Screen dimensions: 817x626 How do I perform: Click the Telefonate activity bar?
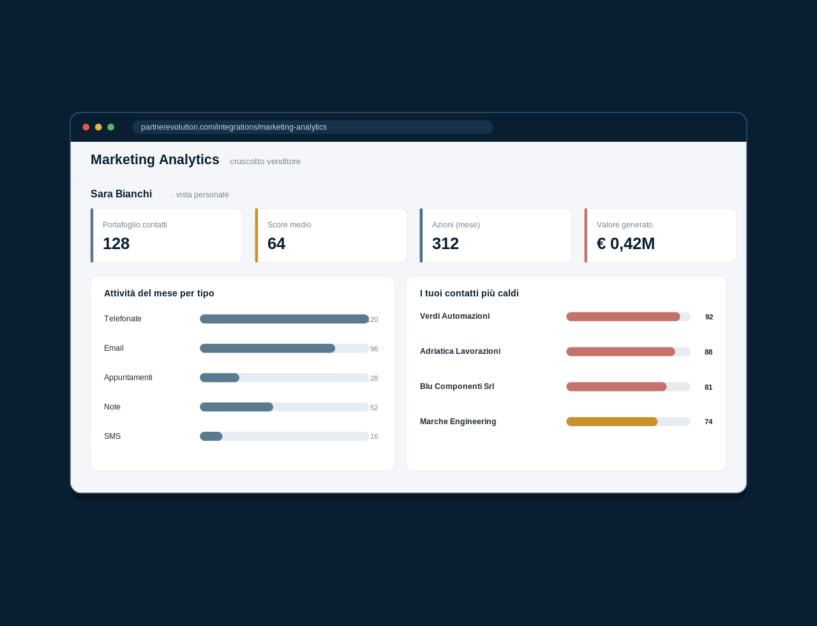pyautogui.click(x=285, y=319)
